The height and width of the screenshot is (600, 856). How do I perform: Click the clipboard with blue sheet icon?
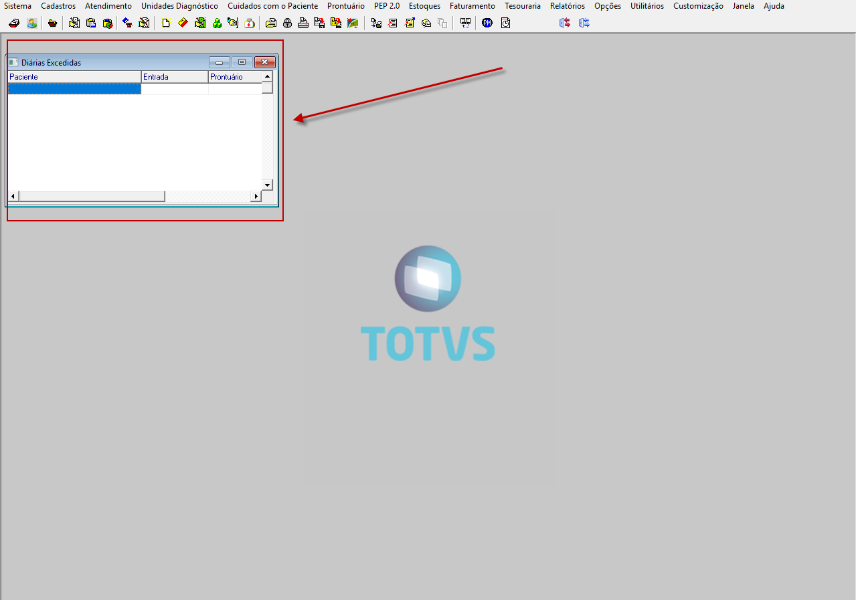point(91,23)
